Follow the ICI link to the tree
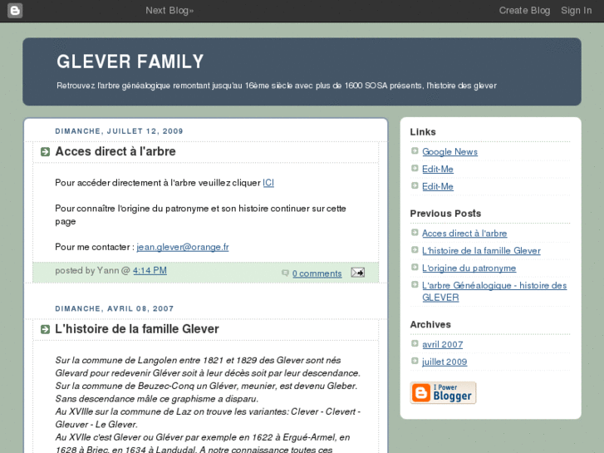Image resolution: width=604 pixels, height=453 pixels. [x=268, y=183]
